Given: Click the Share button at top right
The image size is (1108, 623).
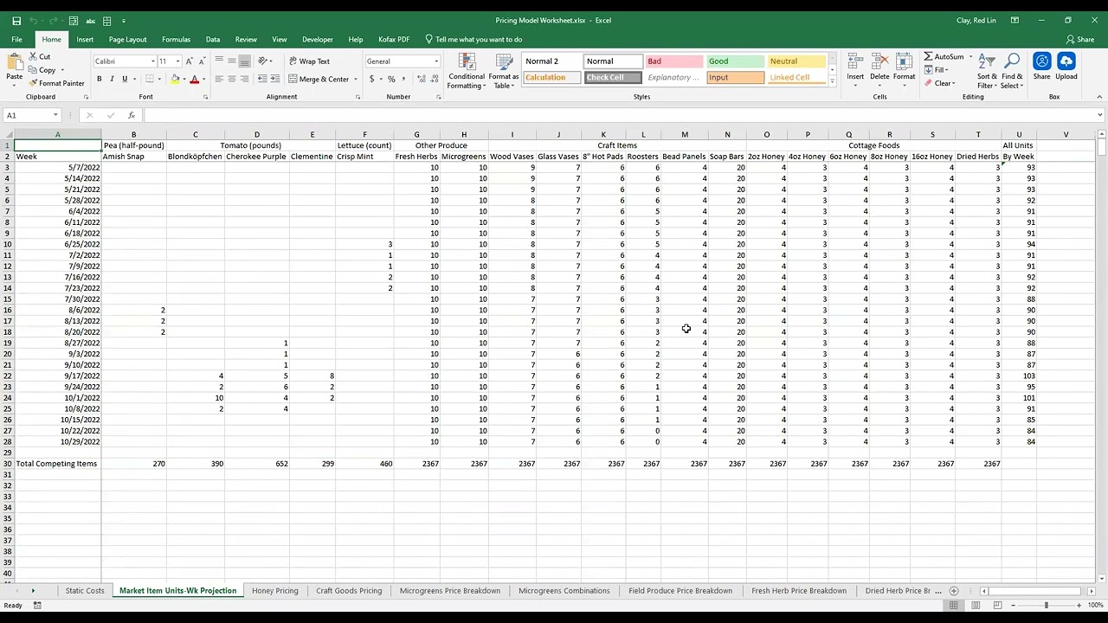Looking at the screenshot, I should point(1080,39).
